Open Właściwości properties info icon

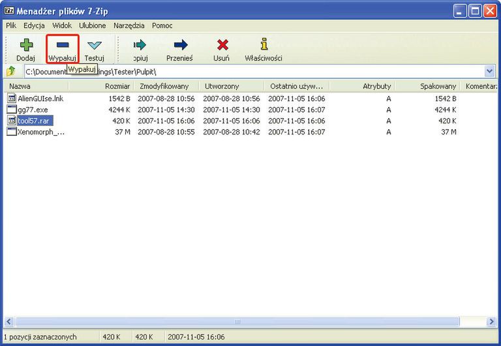click(x=264, y=44)
